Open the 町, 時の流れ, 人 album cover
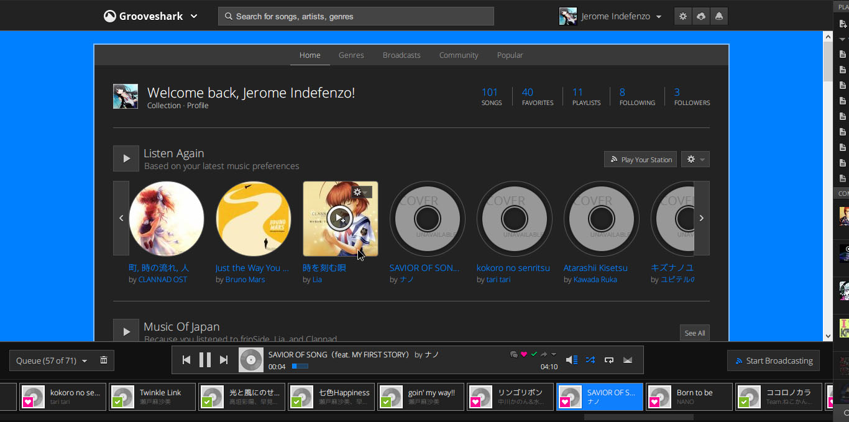 click(x=167, y=219)
